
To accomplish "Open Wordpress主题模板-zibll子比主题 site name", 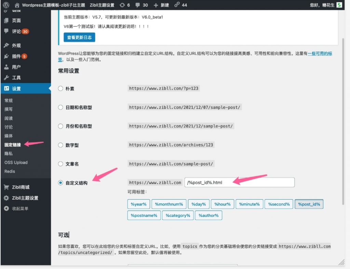I will 54,5.
